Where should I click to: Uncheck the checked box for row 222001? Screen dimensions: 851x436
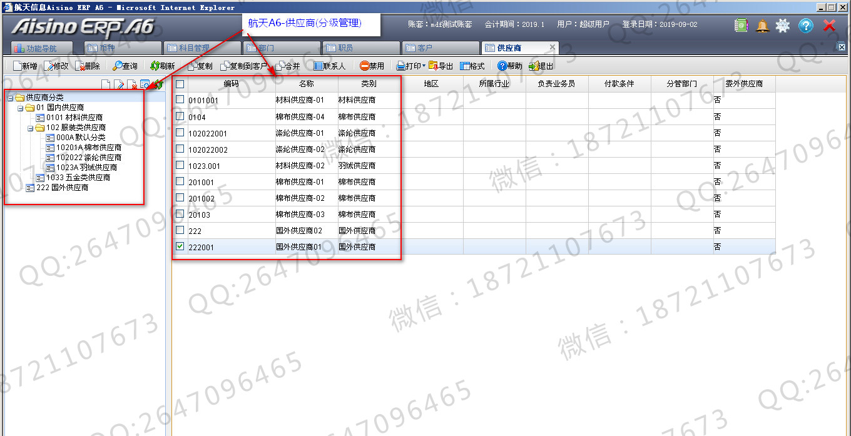(x=180, y=246)
